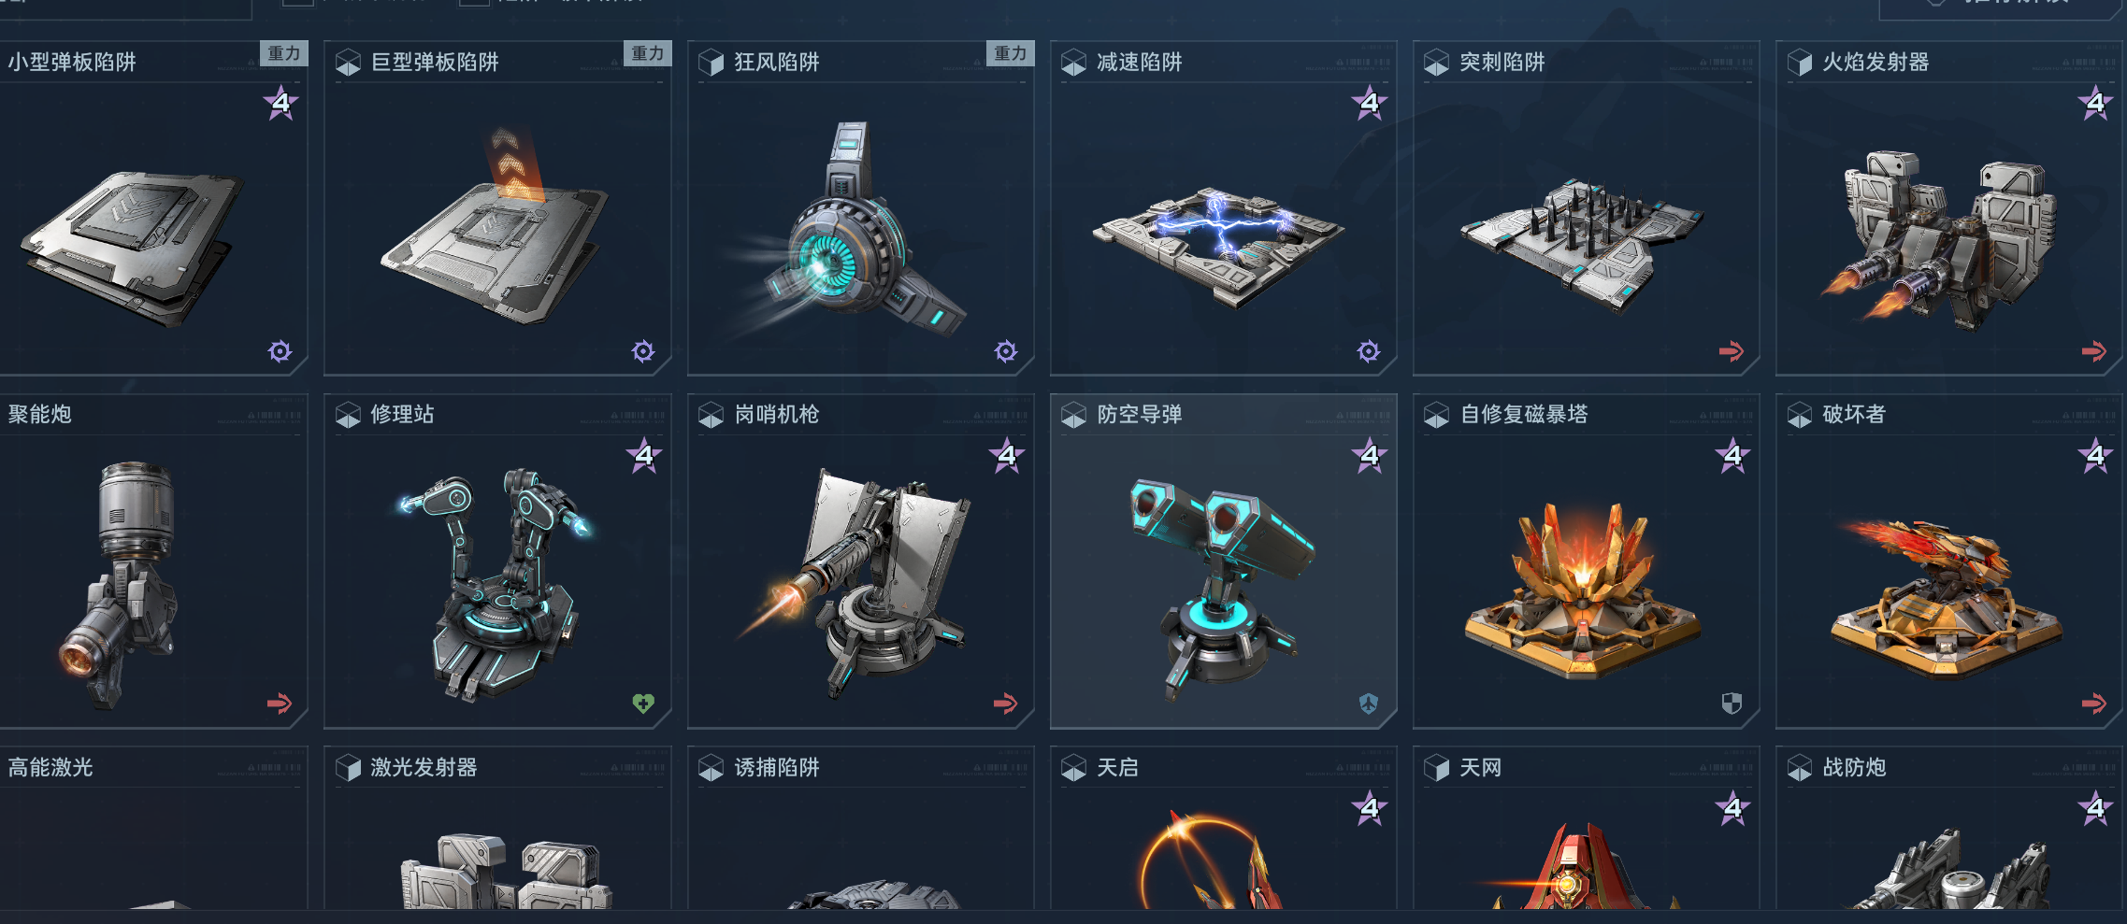Click the red arrow icon on 岗哨机枪 card
This screenshot has width=2127, height=924.
[1006, 704]
